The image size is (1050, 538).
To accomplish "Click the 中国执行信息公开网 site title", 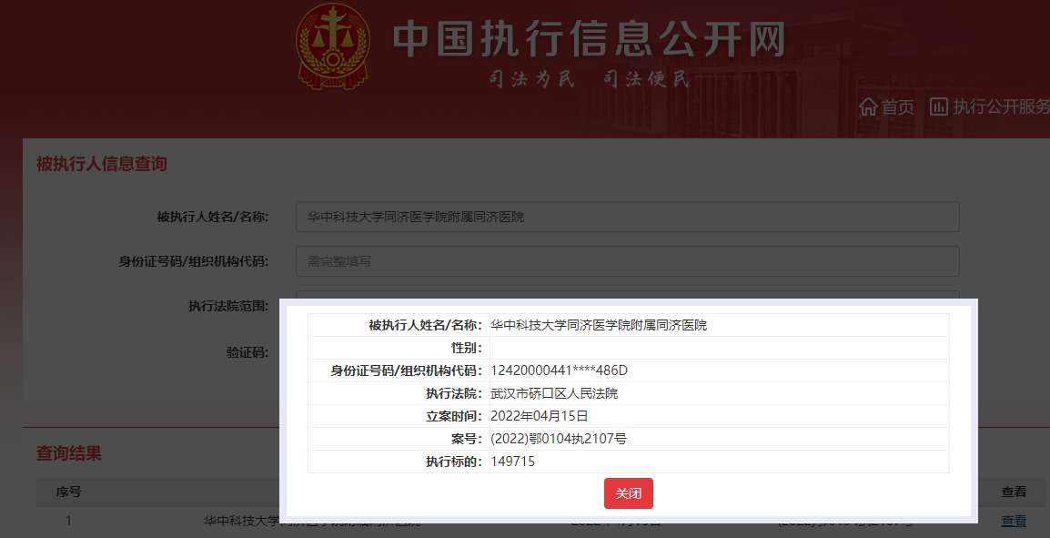I will click(588, 39).
